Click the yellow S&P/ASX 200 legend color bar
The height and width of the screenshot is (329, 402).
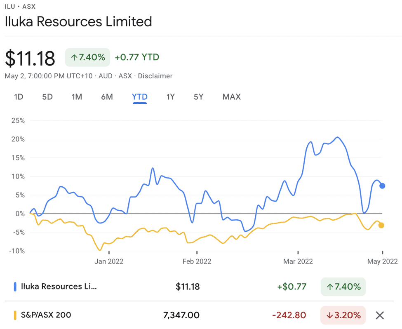15,315
